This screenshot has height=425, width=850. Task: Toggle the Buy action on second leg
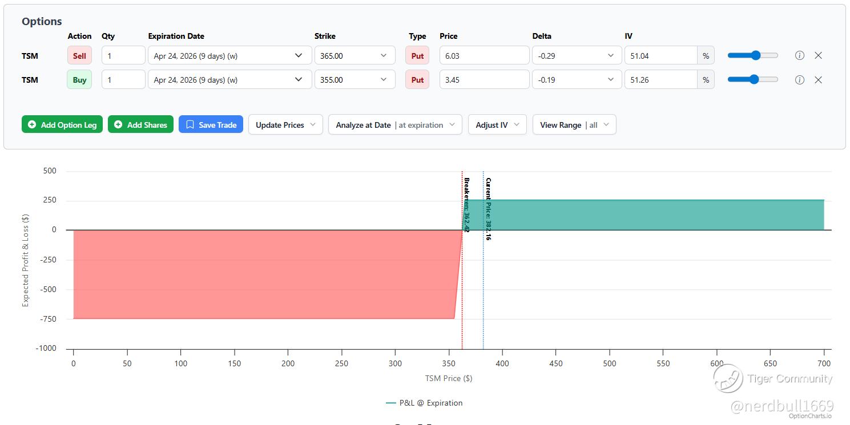(79, 80)
